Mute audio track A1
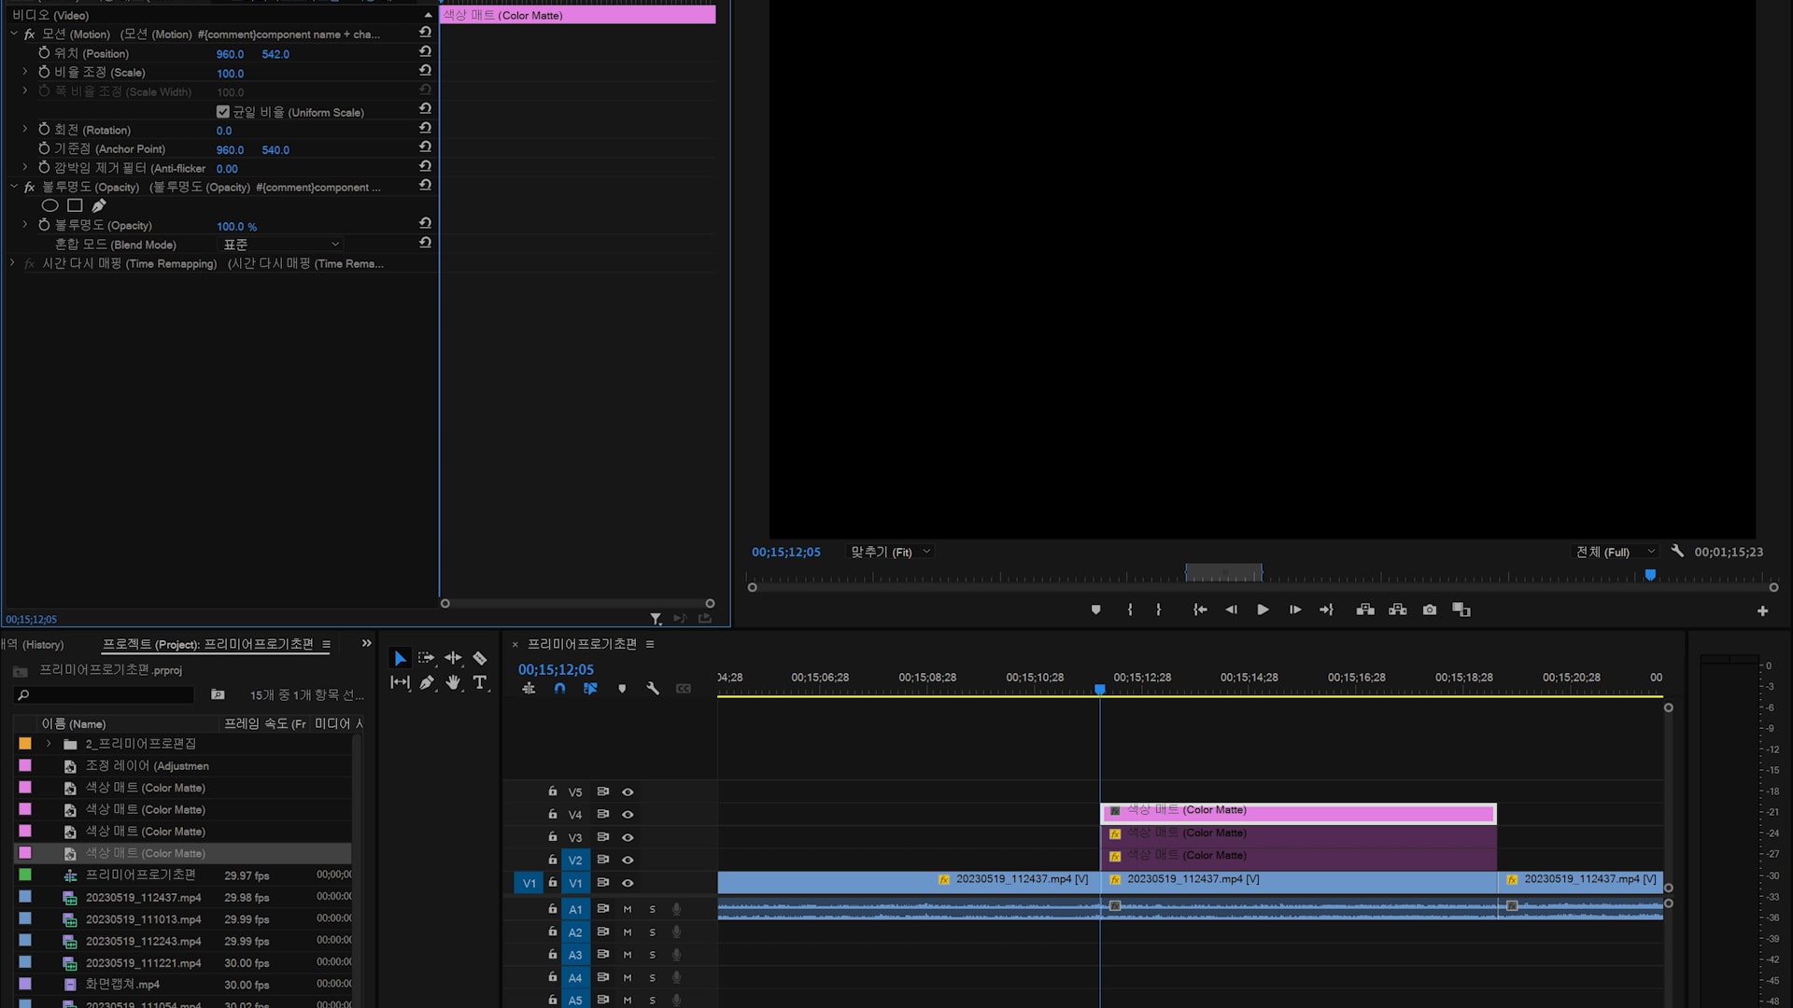 coord(628,909)
